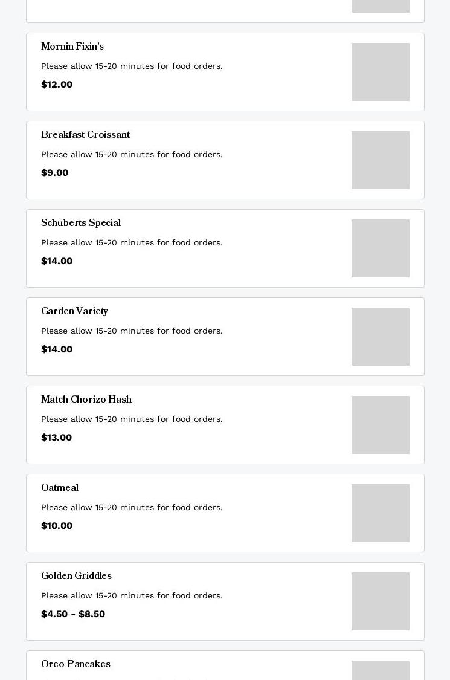450x680 pixels.
Task: Open the Mornin Fixin's menu item title
Action: (72, 47)
